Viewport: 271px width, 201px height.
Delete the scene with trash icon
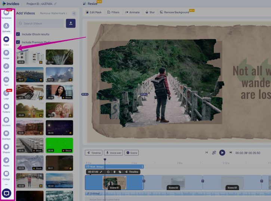pos(114,172)
